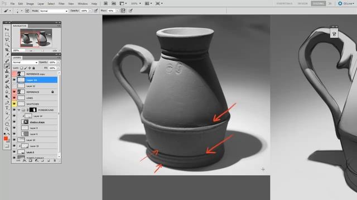Open the Brush Preset picker arrow
Screen dimensions: 357x200
coord(22,11)
